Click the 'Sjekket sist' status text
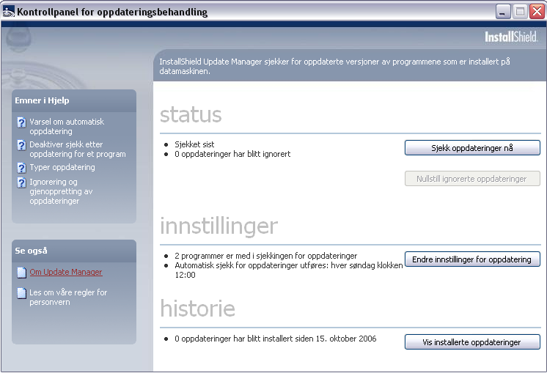The image size is (547, 373). coord(194,144)
